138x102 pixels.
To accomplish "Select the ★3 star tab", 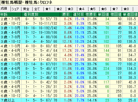I will (x=72, y=9).
